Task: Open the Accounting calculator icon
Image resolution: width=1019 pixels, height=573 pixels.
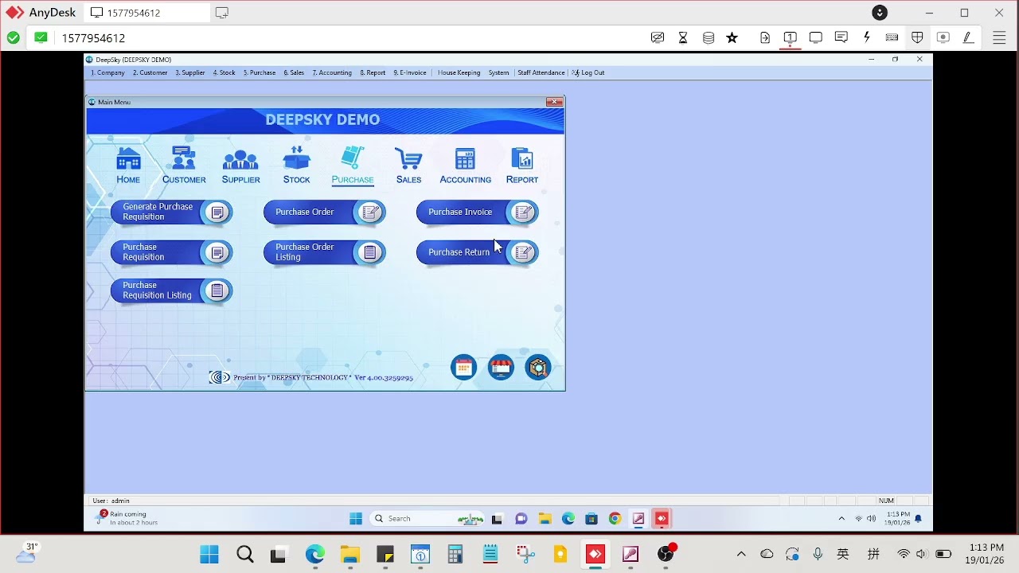Action: pyautogui.click(x=465, y=166)
